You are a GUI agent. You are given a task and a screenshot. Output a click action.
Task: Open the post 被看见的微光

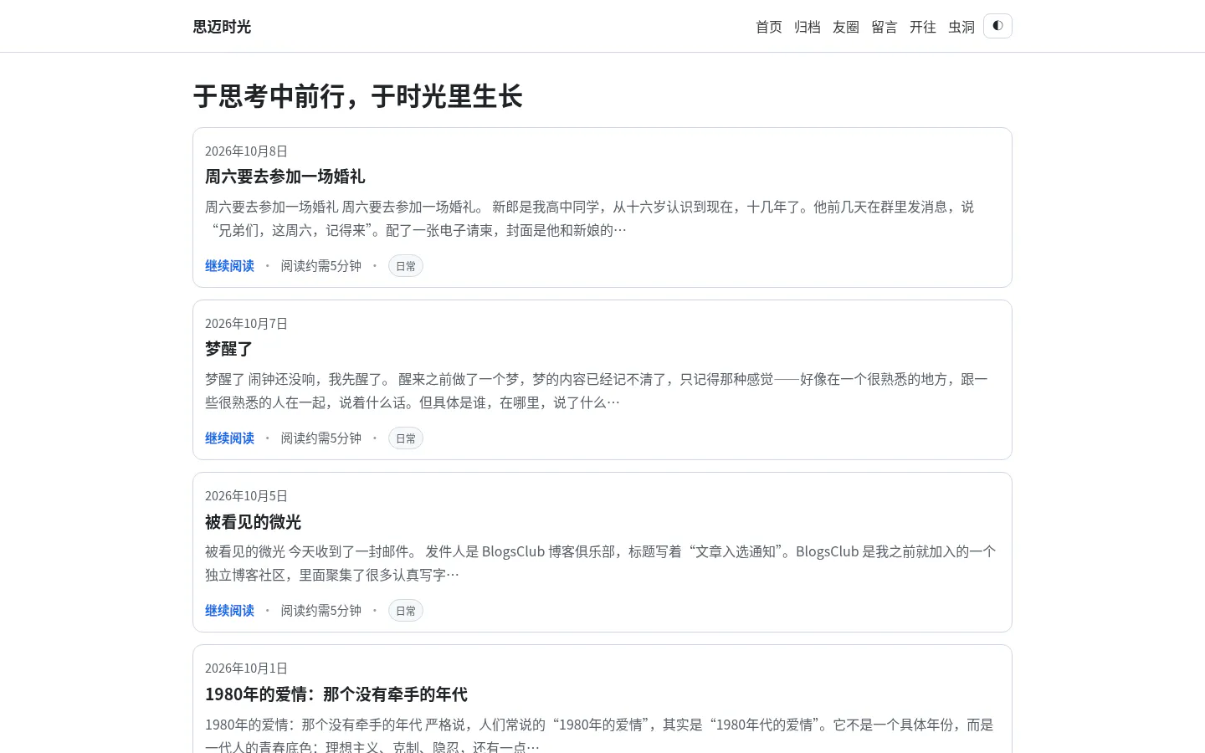pos(253,522)
